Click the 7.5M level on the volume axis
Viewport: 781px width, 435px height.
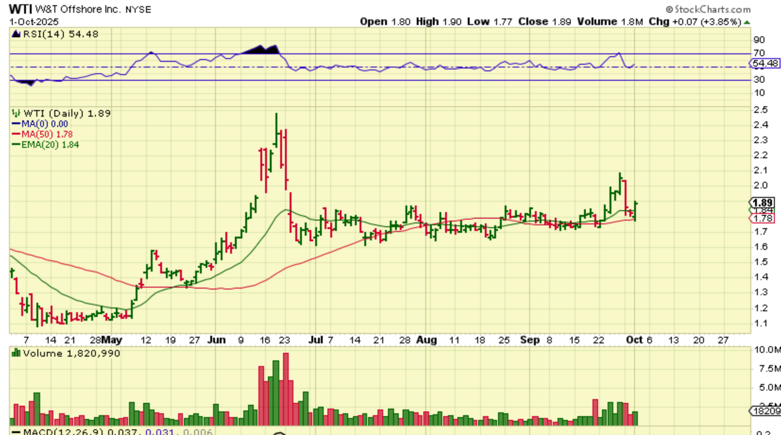coord(770,368)
